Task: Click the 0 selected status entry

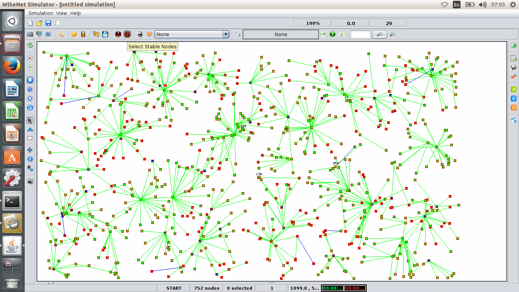Action: click(239, 288)
